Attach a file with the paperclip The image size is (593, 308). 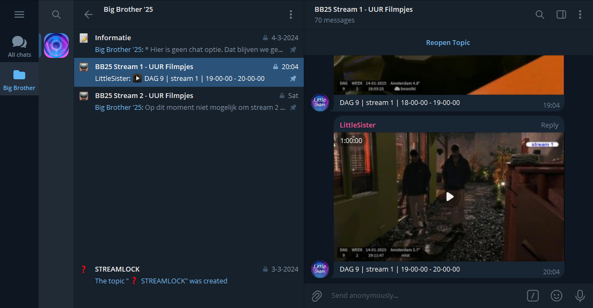317,296
